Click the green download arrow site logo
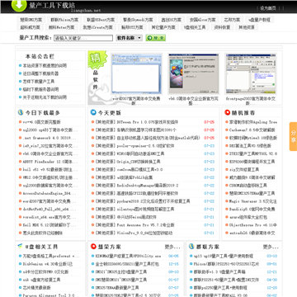Viewport: 297px width, 297px height. click(x=19, y=6)
